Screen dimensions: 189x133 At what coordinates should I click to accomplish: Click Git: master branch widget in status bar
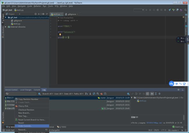(x=173, y=130)
